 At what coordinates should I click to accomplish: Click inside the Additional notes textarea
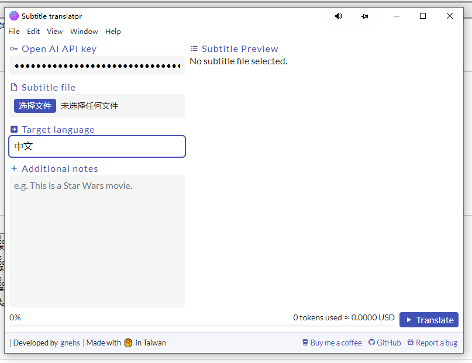[97, 241]
